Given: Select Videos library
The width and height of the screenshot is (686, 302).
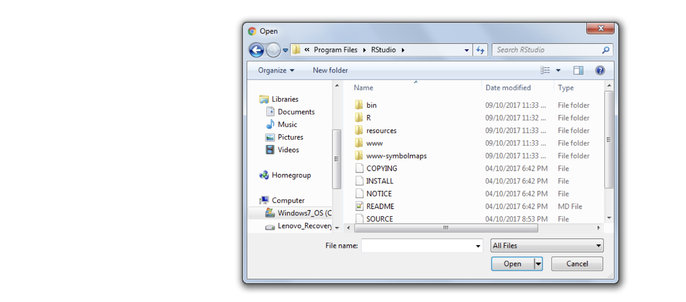Looking at the screenshot, I should pos(283,150).
